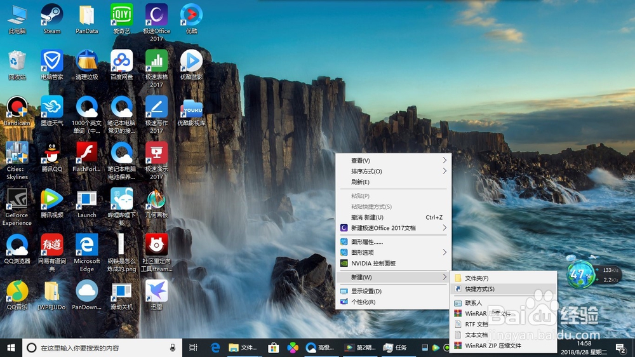Open the 腾讯QQ penguin icon
Screen dimensions: 635x357
(x=52, y=157)
